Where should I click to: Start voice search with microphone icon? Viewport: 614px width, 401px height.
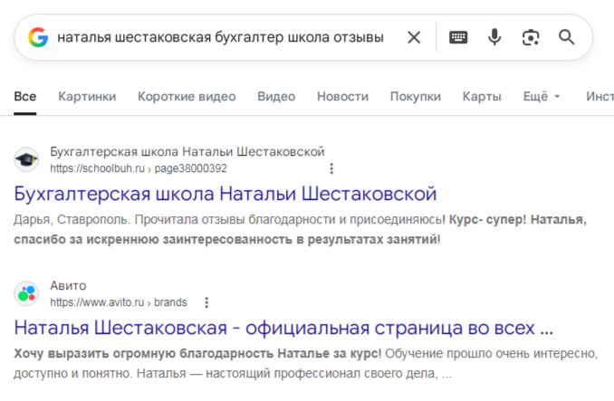(494, 37)
